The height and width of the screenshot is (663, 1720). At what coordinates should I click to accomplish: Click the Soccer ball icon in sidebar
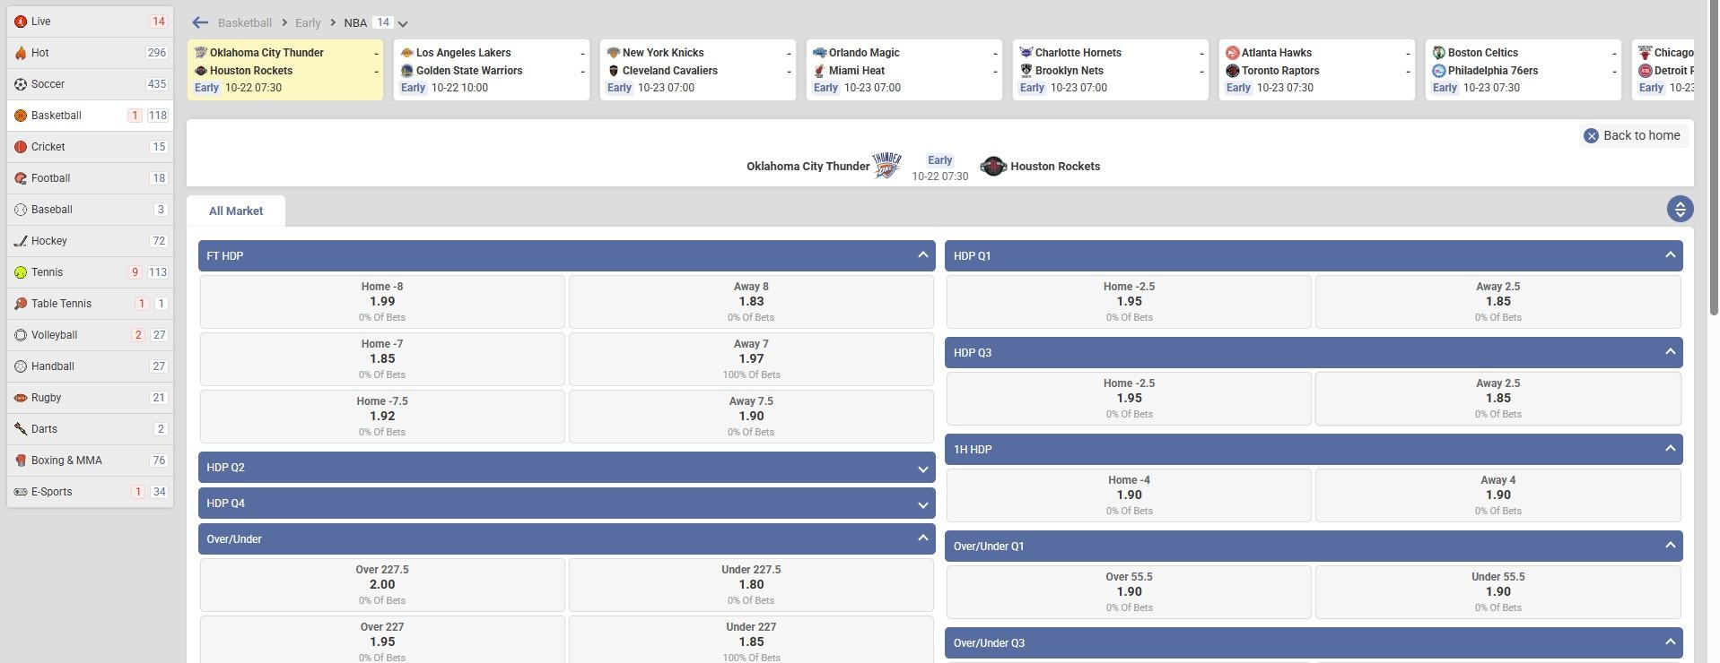[21, 84]
